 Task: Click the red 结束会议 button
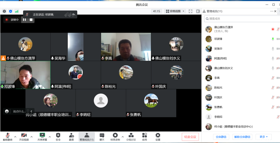point(190,137)
